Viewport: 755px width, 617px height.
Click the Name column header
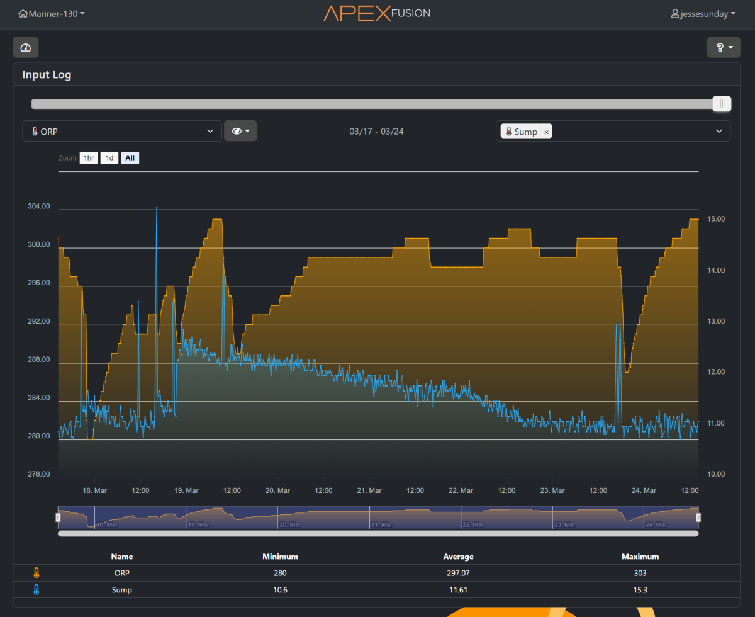(122, 557)
